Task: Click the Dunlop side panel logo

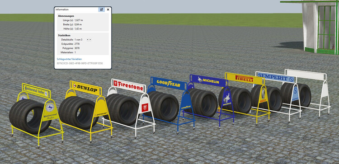Action: (101, 114)
